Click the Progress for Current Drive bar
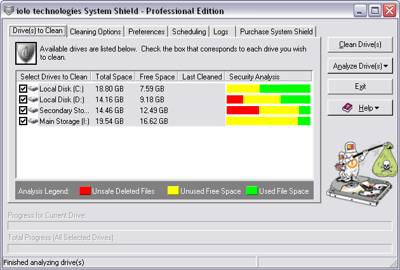The height and width of the screenshot is (270, 400). (x=200, y=226)
